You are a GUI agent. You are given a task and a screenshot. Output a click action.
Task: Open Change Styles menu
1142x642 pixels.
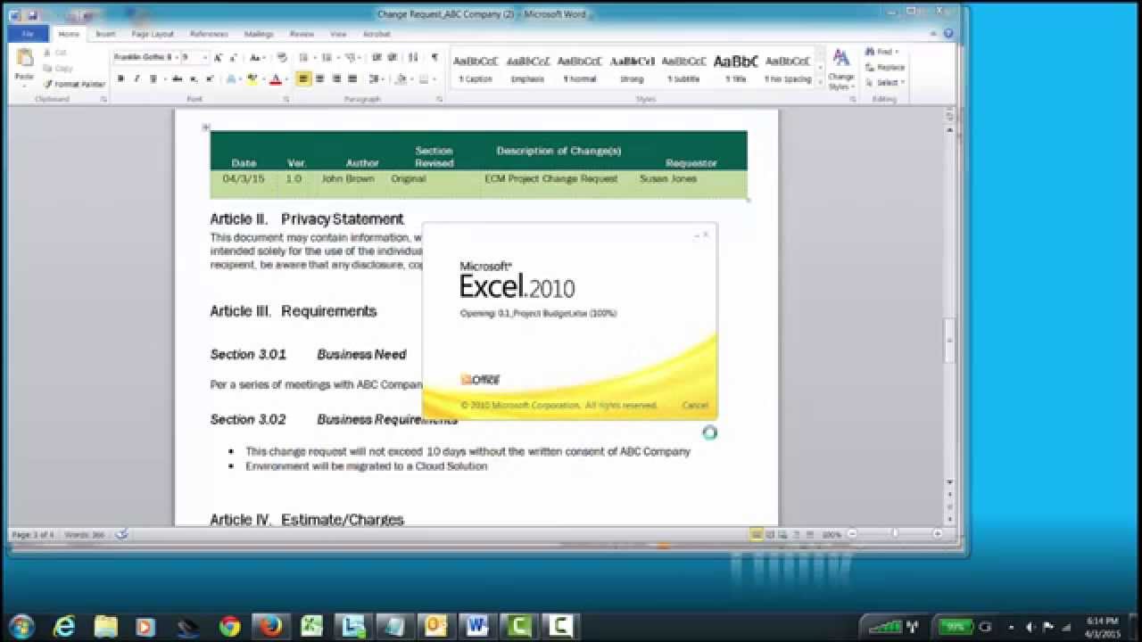coord(840,69)
